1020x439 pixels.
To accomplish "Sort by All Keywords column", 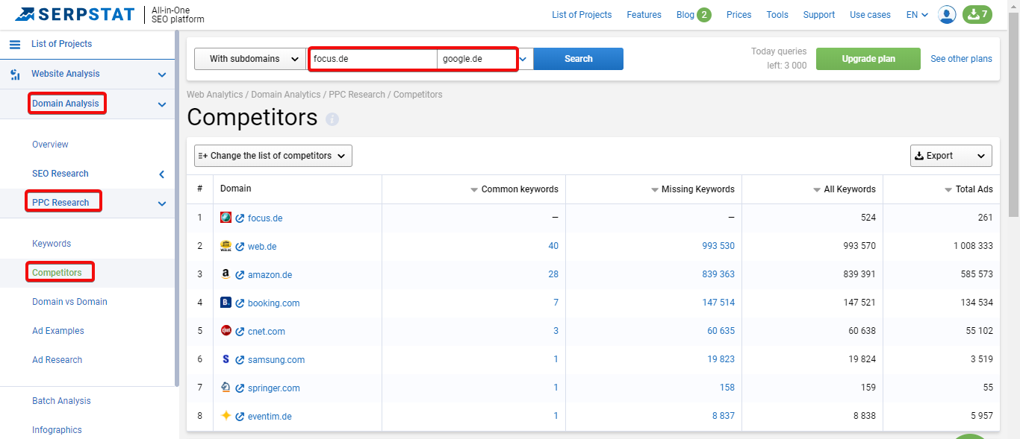I will 845,189.
